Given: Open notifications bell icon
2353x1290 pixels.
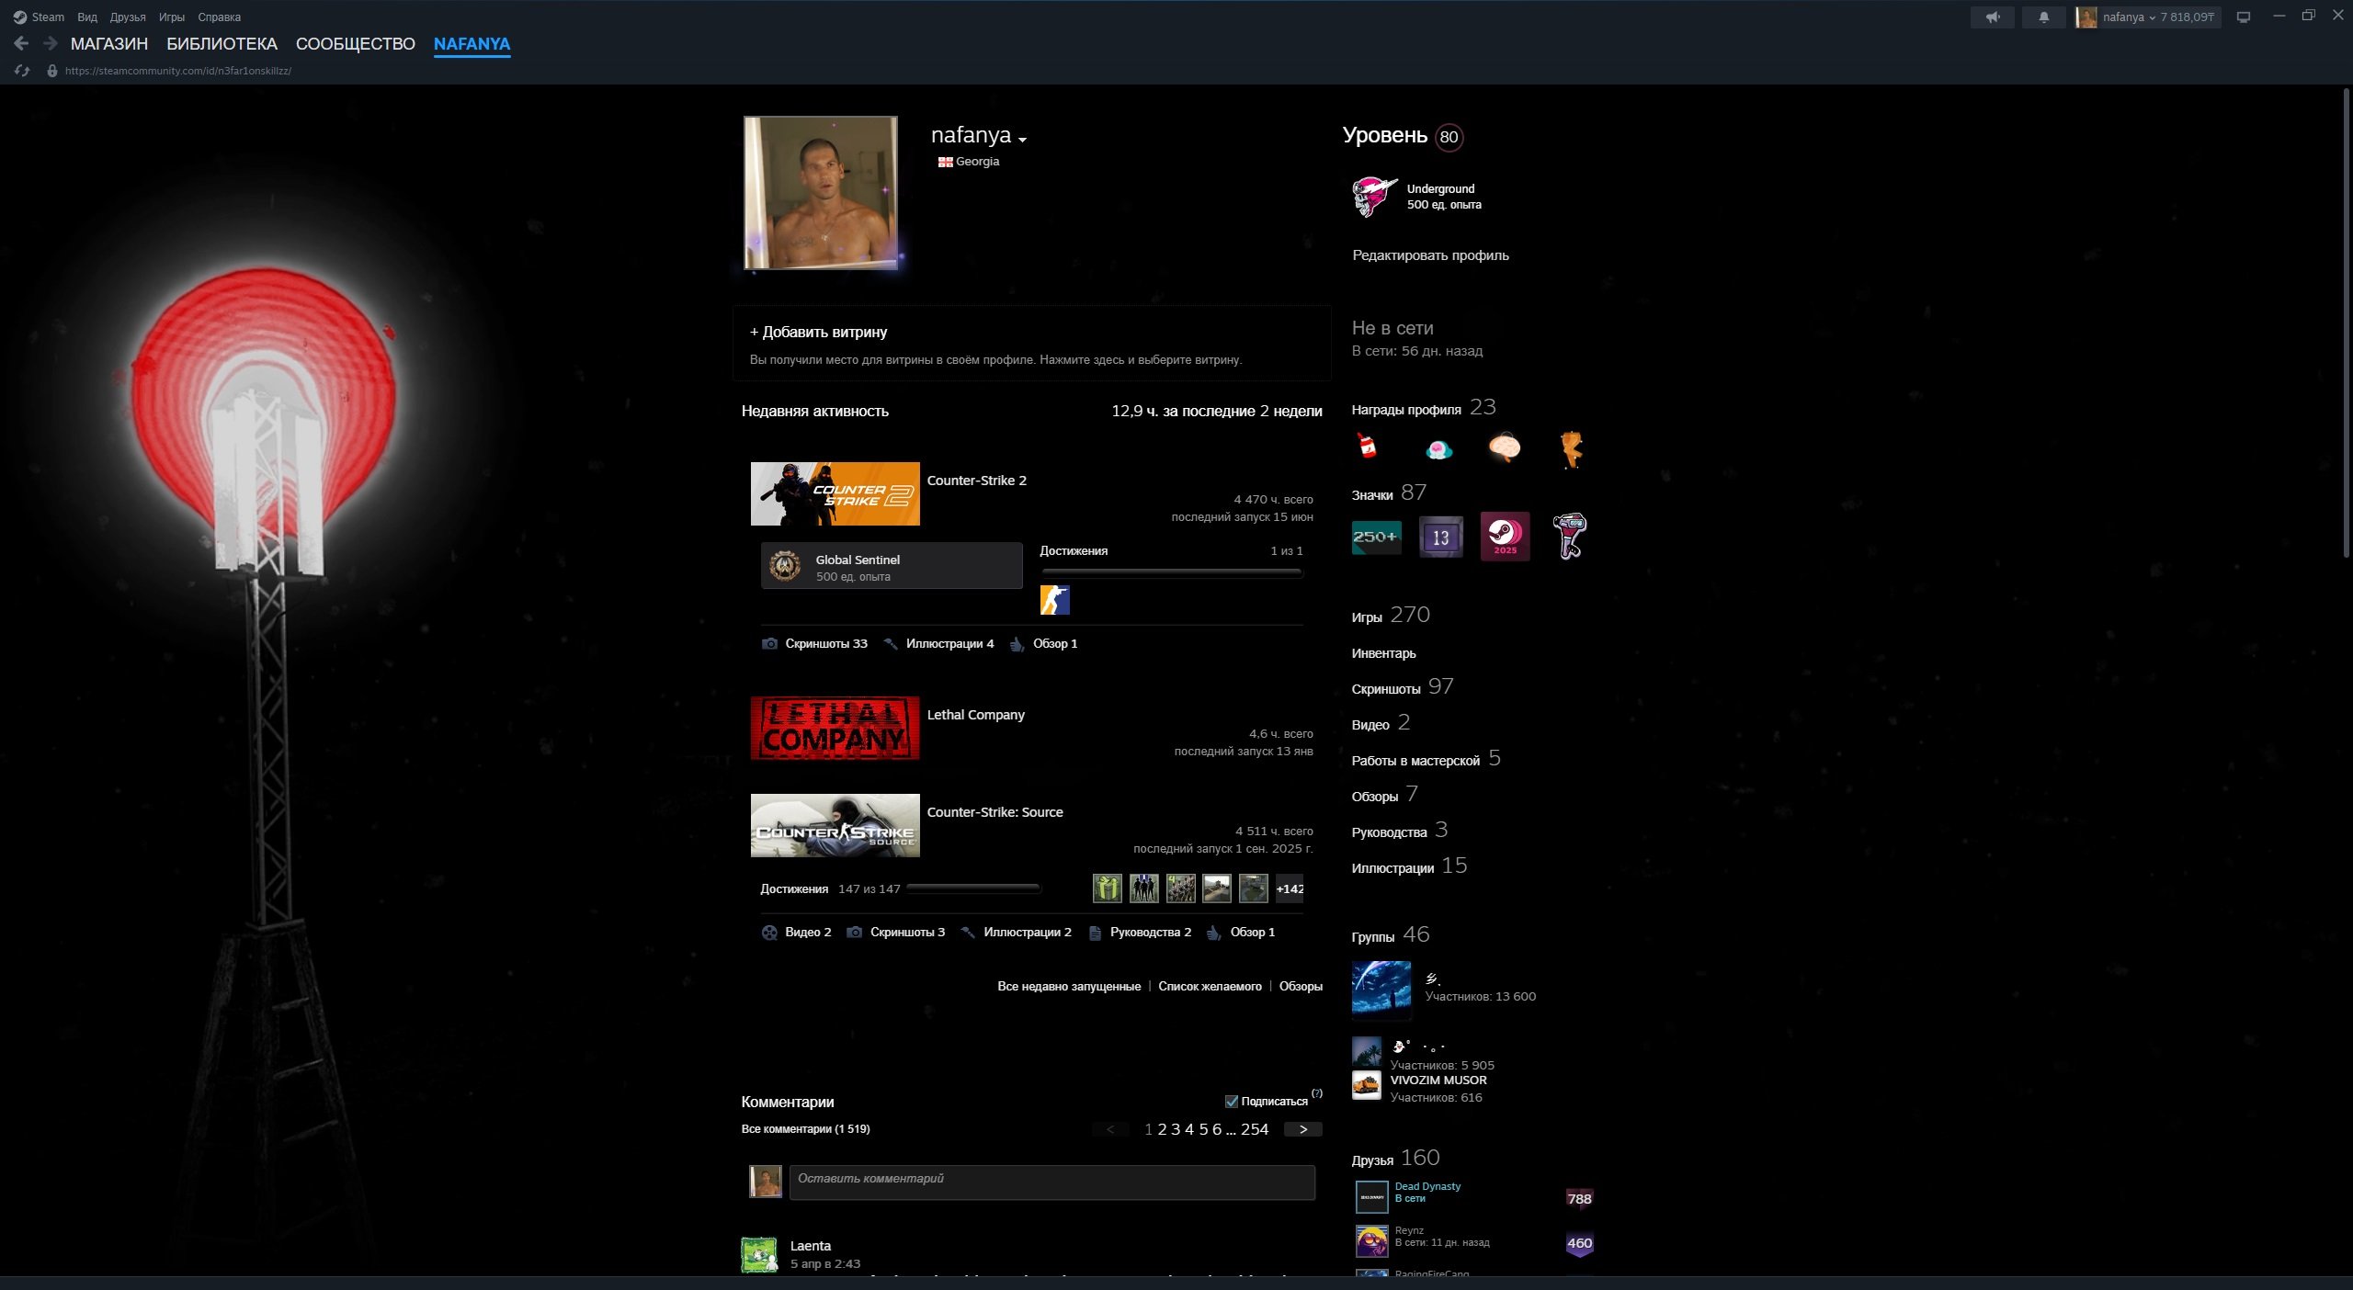Looking at the screenshot, I should tap(2043, 17).
